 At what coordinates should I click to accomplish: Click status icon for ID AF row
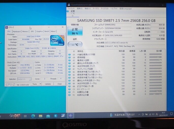(69, 63)
